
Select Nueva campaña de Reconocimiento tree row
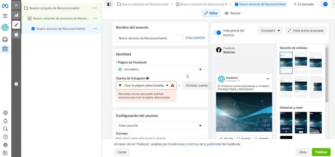[x=61, y=8]
